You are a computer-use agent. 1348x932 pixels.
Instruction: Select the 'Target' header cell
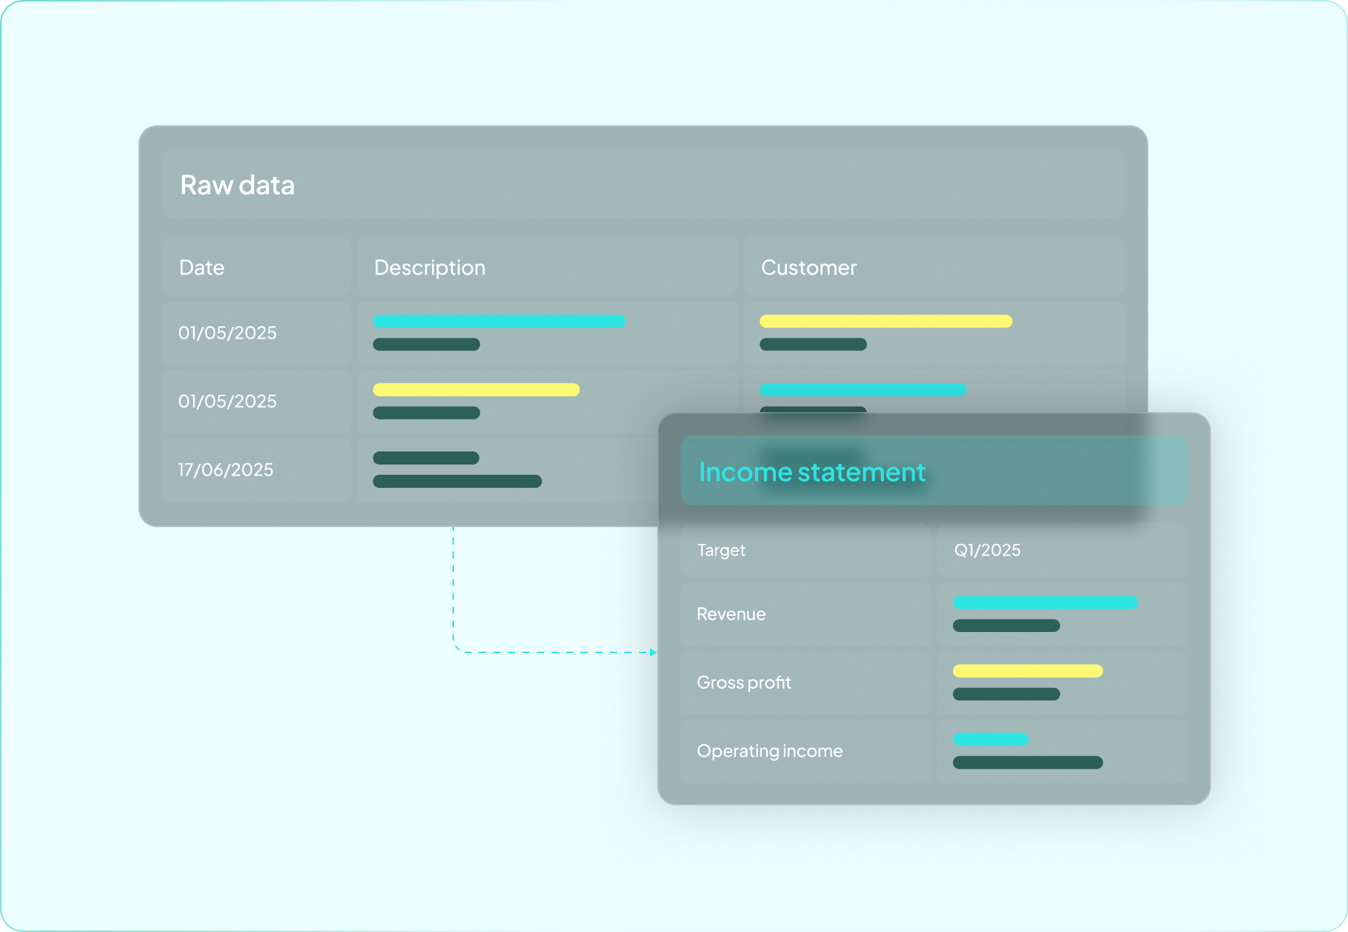tap(806, 550)
